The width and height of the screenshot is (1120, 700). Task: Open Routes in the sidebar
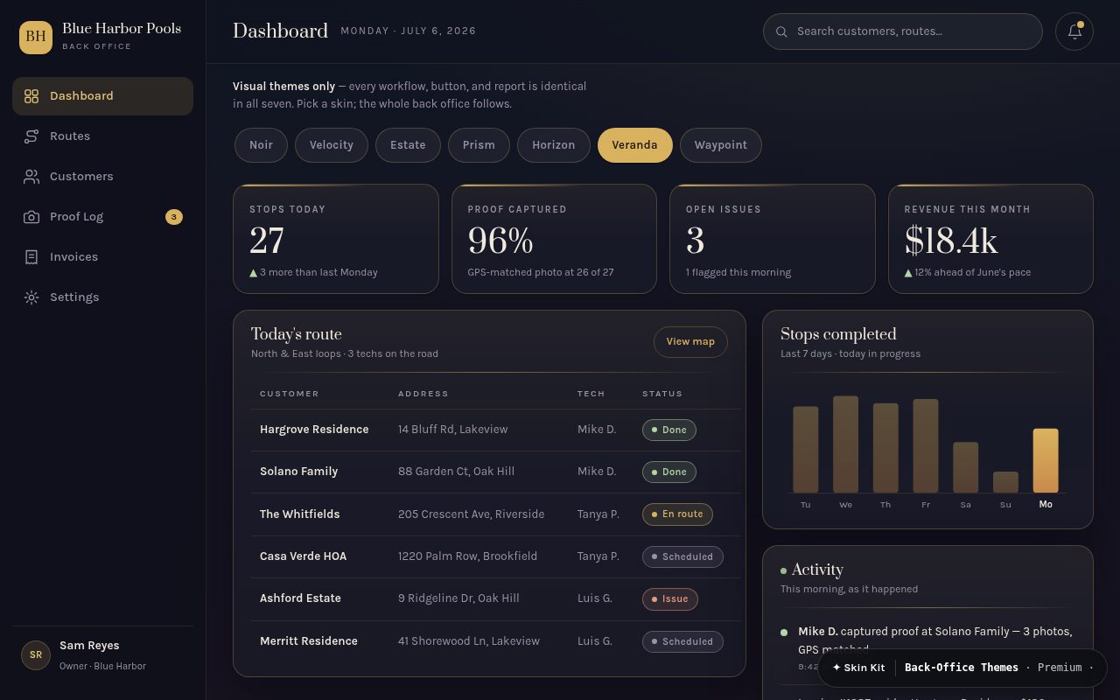[102, 136]
